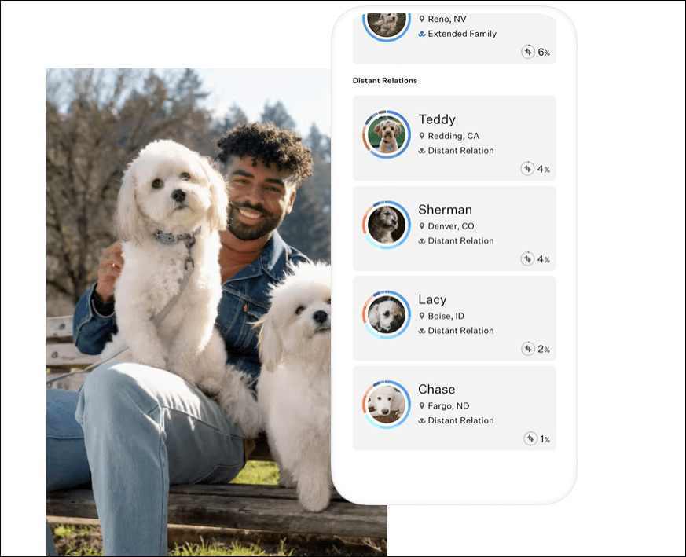686x557 pixels.
Task: Open Sherman's profile photo
Action: 387,225
